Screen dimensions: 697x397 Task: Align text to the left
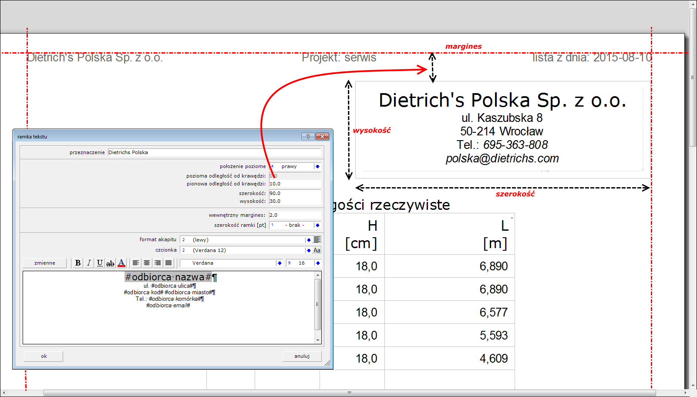136,263
